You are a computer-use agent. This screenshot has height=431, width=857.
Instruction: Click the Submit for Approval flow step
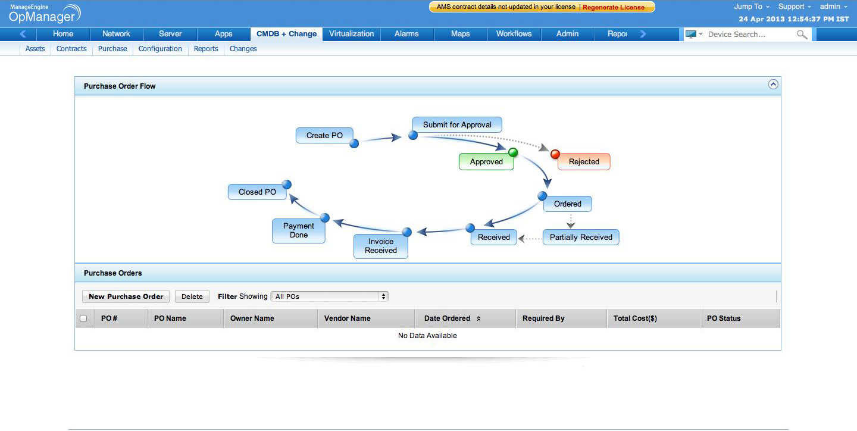457,124
